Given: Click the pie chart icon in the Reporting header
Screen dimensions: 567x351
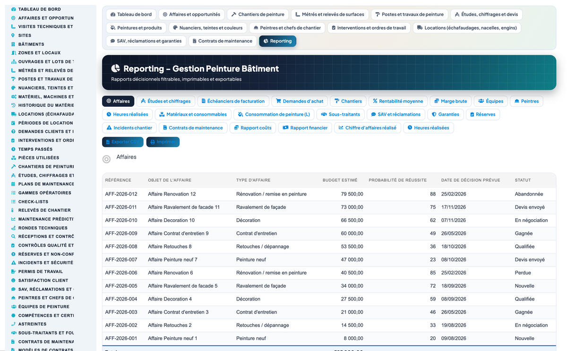Looking at the screenshot, I should coord(115,68).
